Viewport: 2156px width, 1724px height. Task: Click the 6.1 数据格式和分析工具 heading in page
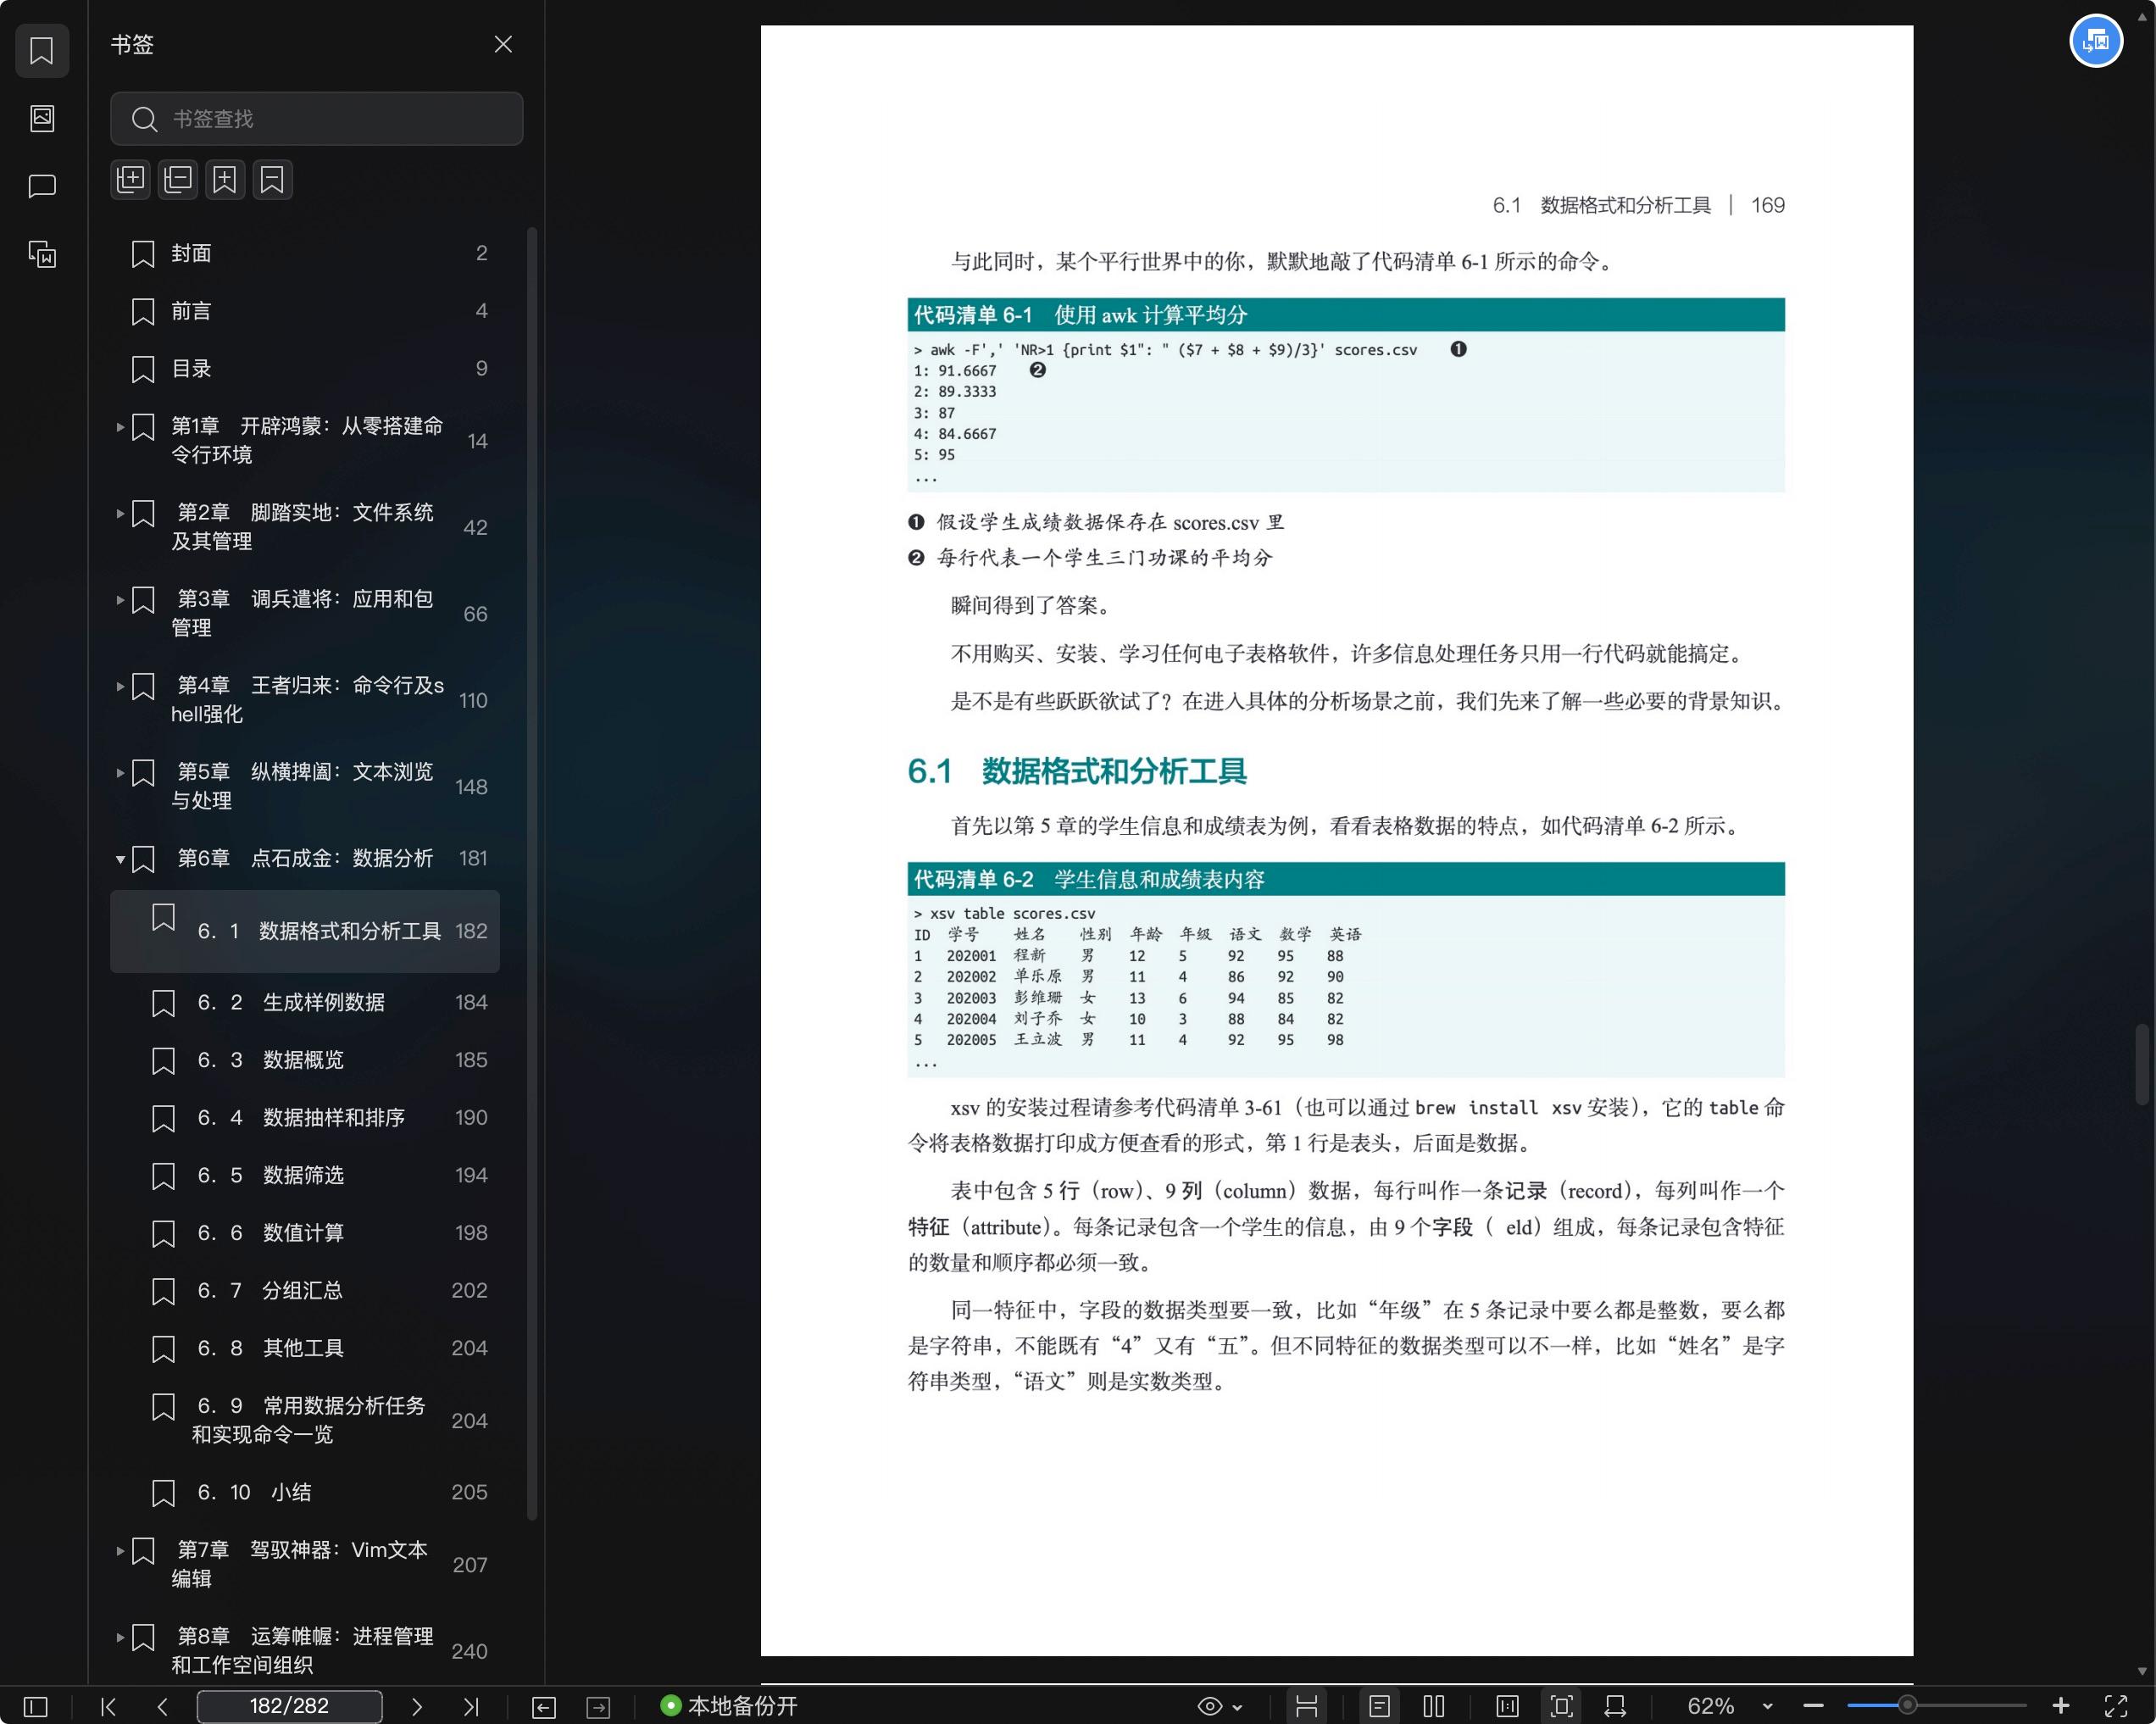[1077, 771]
